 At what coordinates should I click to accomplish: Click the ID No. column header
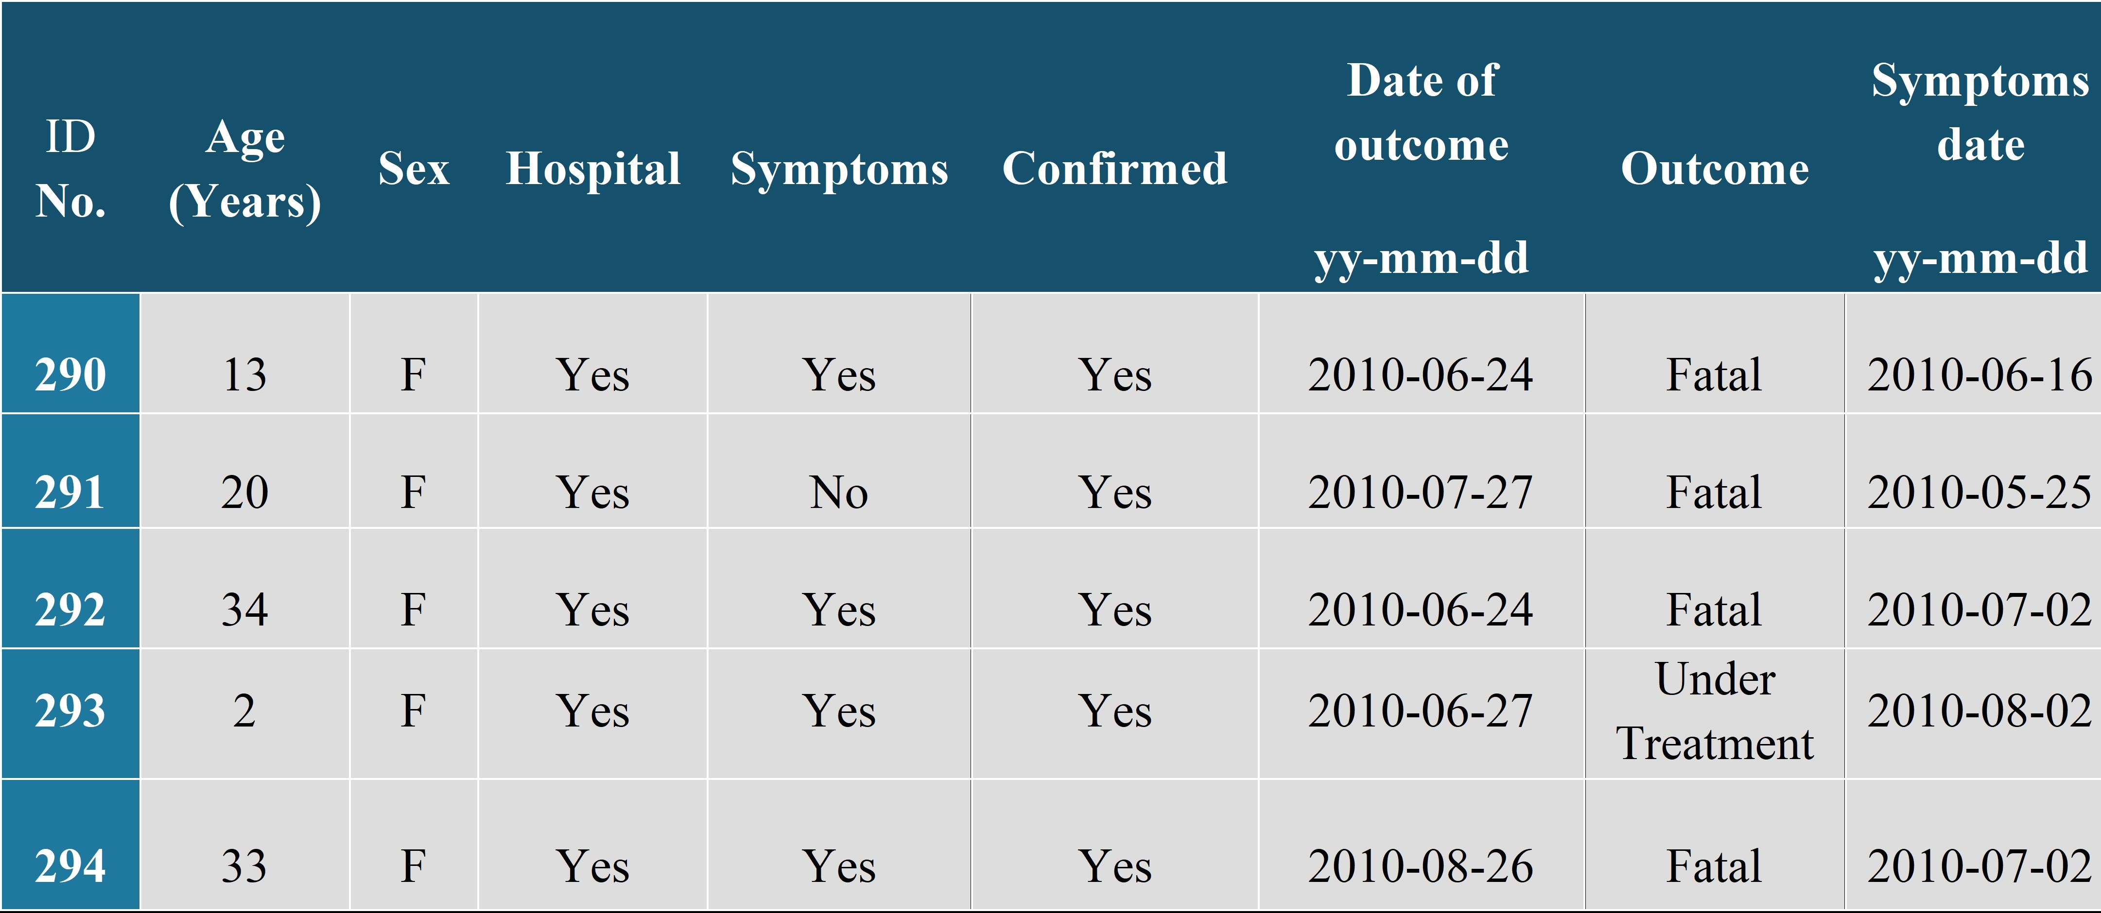click(70, 168)
